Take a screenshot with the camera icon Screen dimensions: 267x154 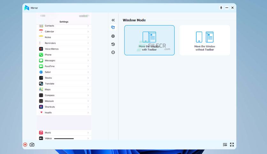click(x=32, y=144)
